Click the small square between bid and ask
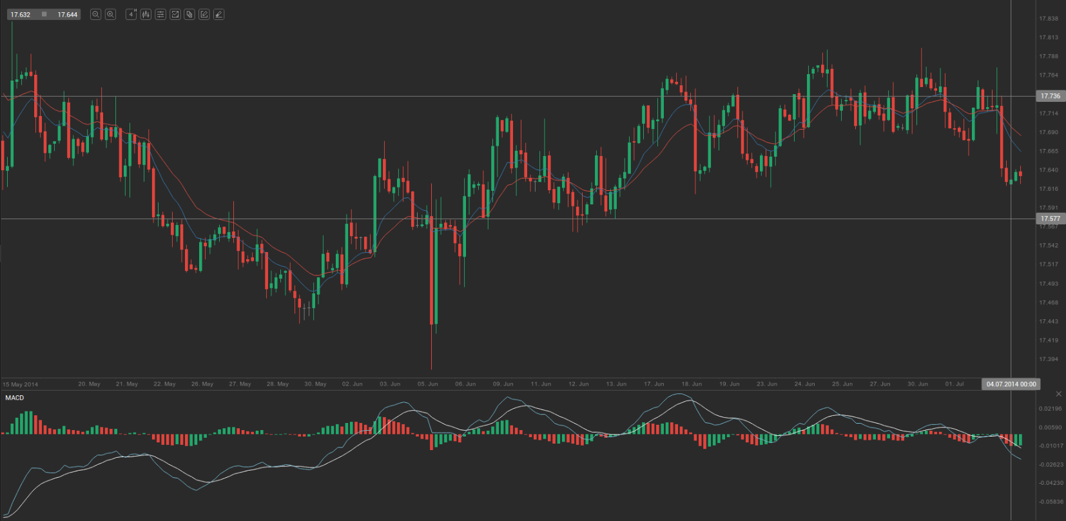 [x=44, y=14]
